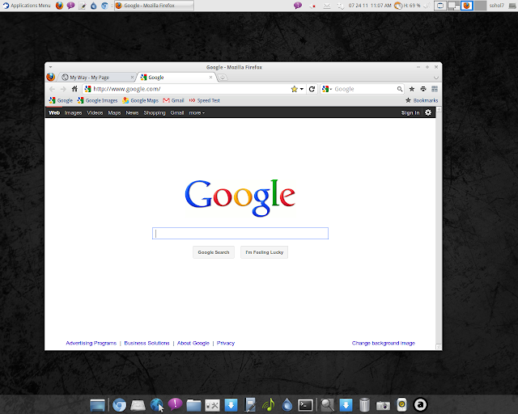Print the page using the printer icon

[423, 89]
